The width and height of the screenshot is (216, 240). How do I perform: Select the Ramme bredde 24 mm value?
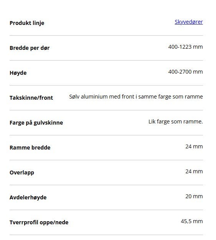[194, 146]
